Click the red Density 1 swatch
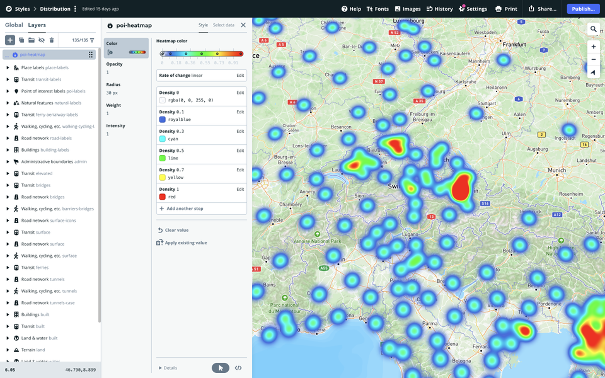Viewport: 605px width, 378px height. (163, 197)
